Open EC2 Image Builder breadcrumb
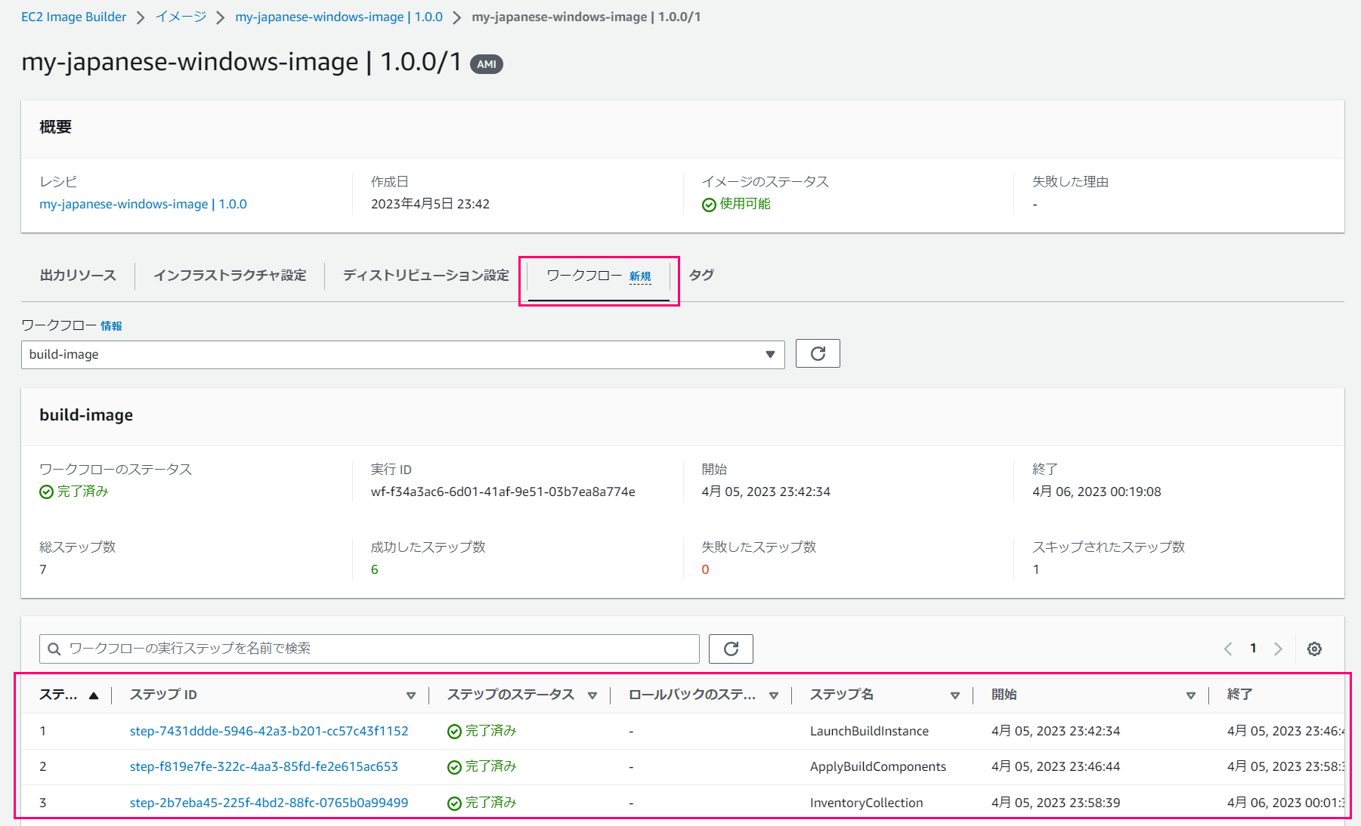 (x=74, y=17)
